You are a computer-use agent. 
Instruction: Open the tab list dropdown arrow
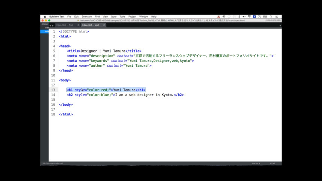tap(280, 26)
